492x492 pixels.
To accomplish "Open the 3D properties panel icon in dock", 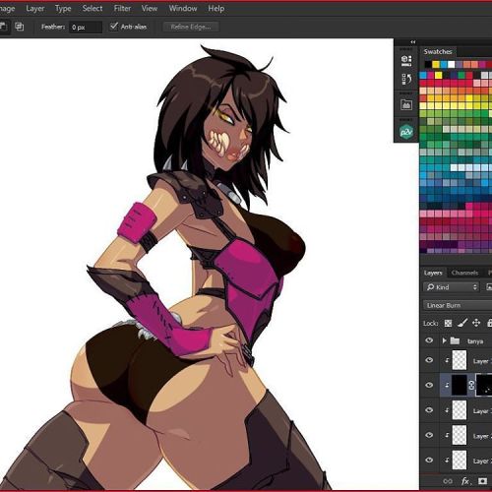I will pyautogui.click(x=406, y=61).
